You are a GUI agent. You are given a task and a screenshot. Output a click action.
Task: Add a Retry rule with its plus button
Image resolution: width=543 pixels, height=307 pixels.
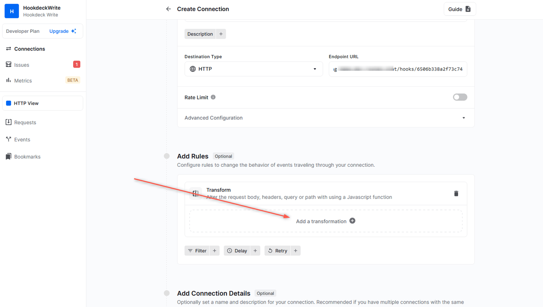click(296, 250)
